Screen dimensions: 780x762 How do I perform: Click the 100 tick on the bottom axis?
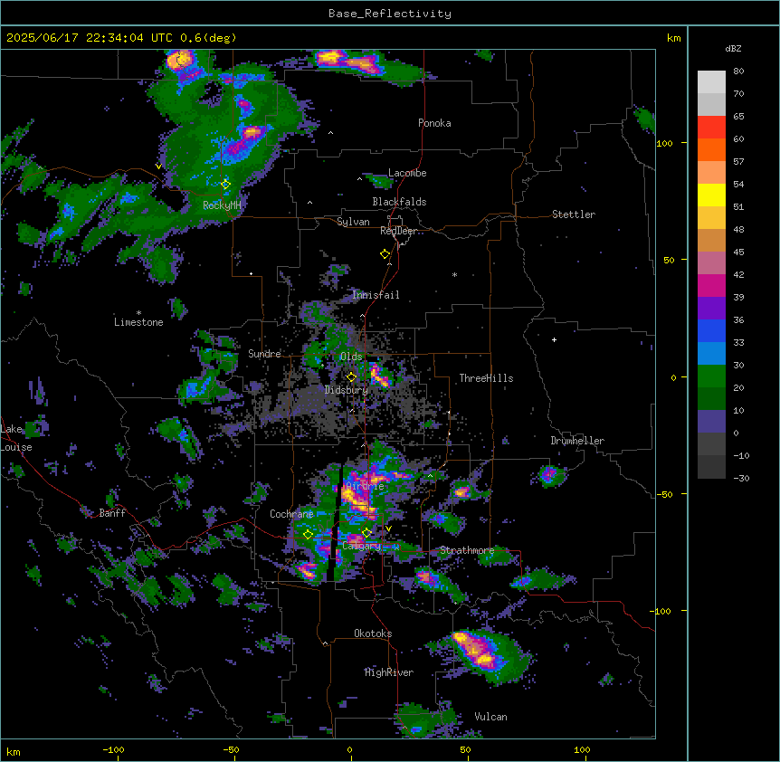(x=582, y=749)
